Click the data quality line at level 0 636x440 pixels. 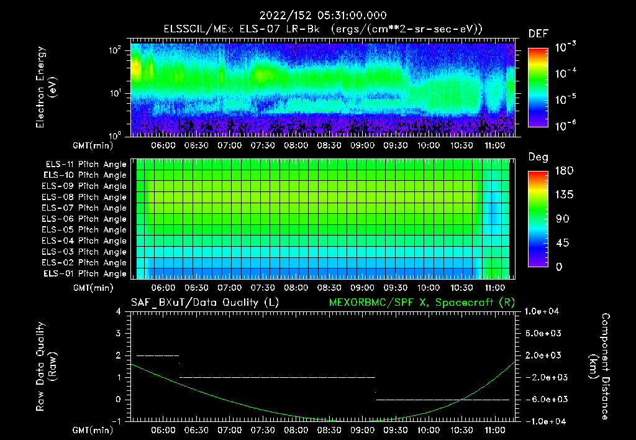(x=443, y=400)
